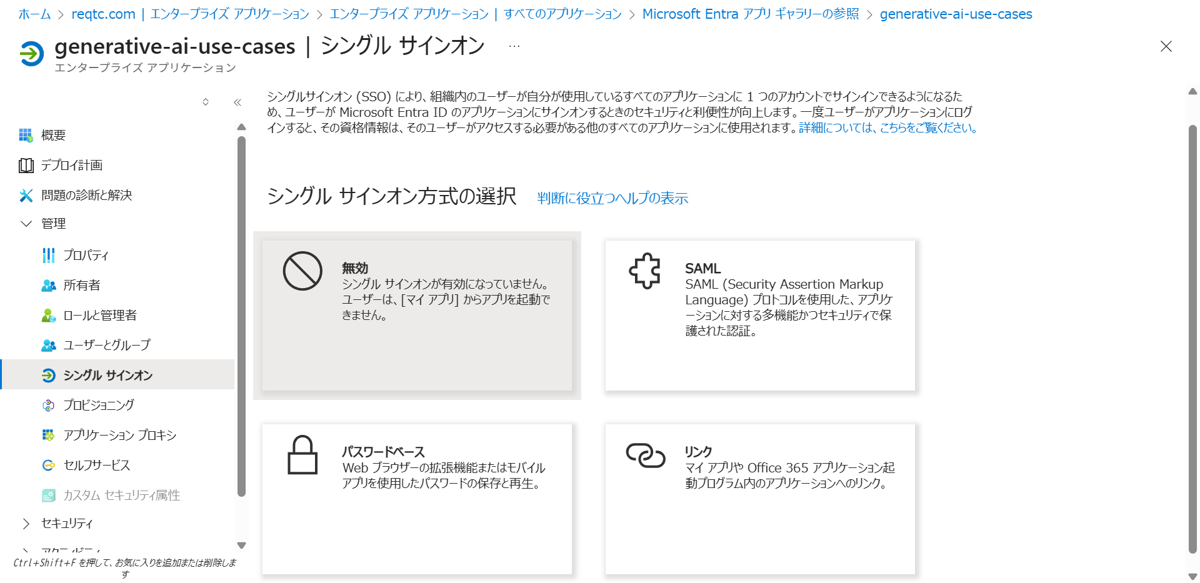Click the プロビジョニング cycle icon
This screenshot has width=1200, height=583.
(x=48, y=406)
